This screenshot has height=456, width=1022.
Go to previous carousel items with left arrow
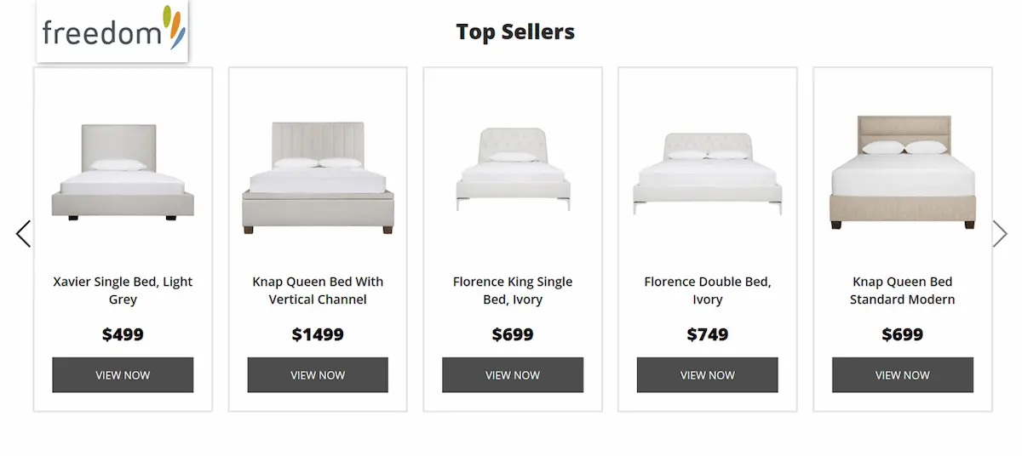pyautogui.click(x=23, y=234)
